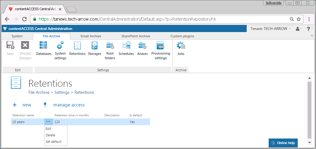Click the plus icon beside new
Viewport: 316px width, 149px height.
point(15,105)
